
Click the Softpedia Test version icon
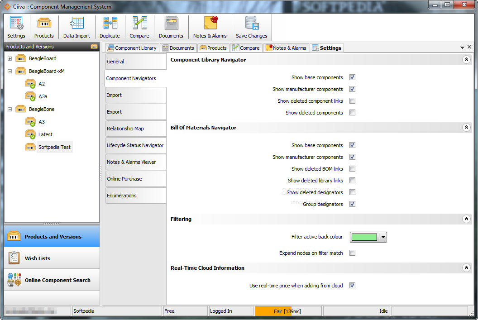point(30,147)
